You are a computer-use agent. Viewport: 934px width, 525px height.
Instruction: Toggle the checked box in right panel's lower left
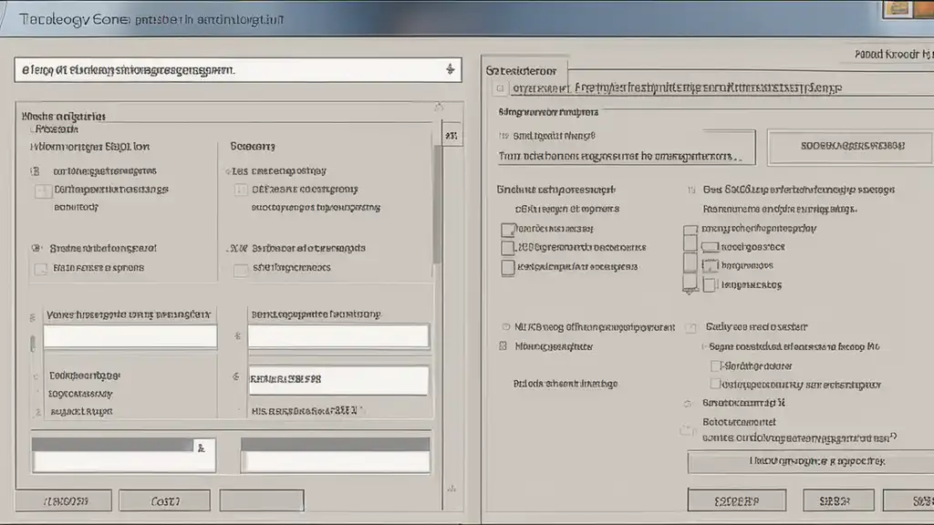click(x=503, y=346)
